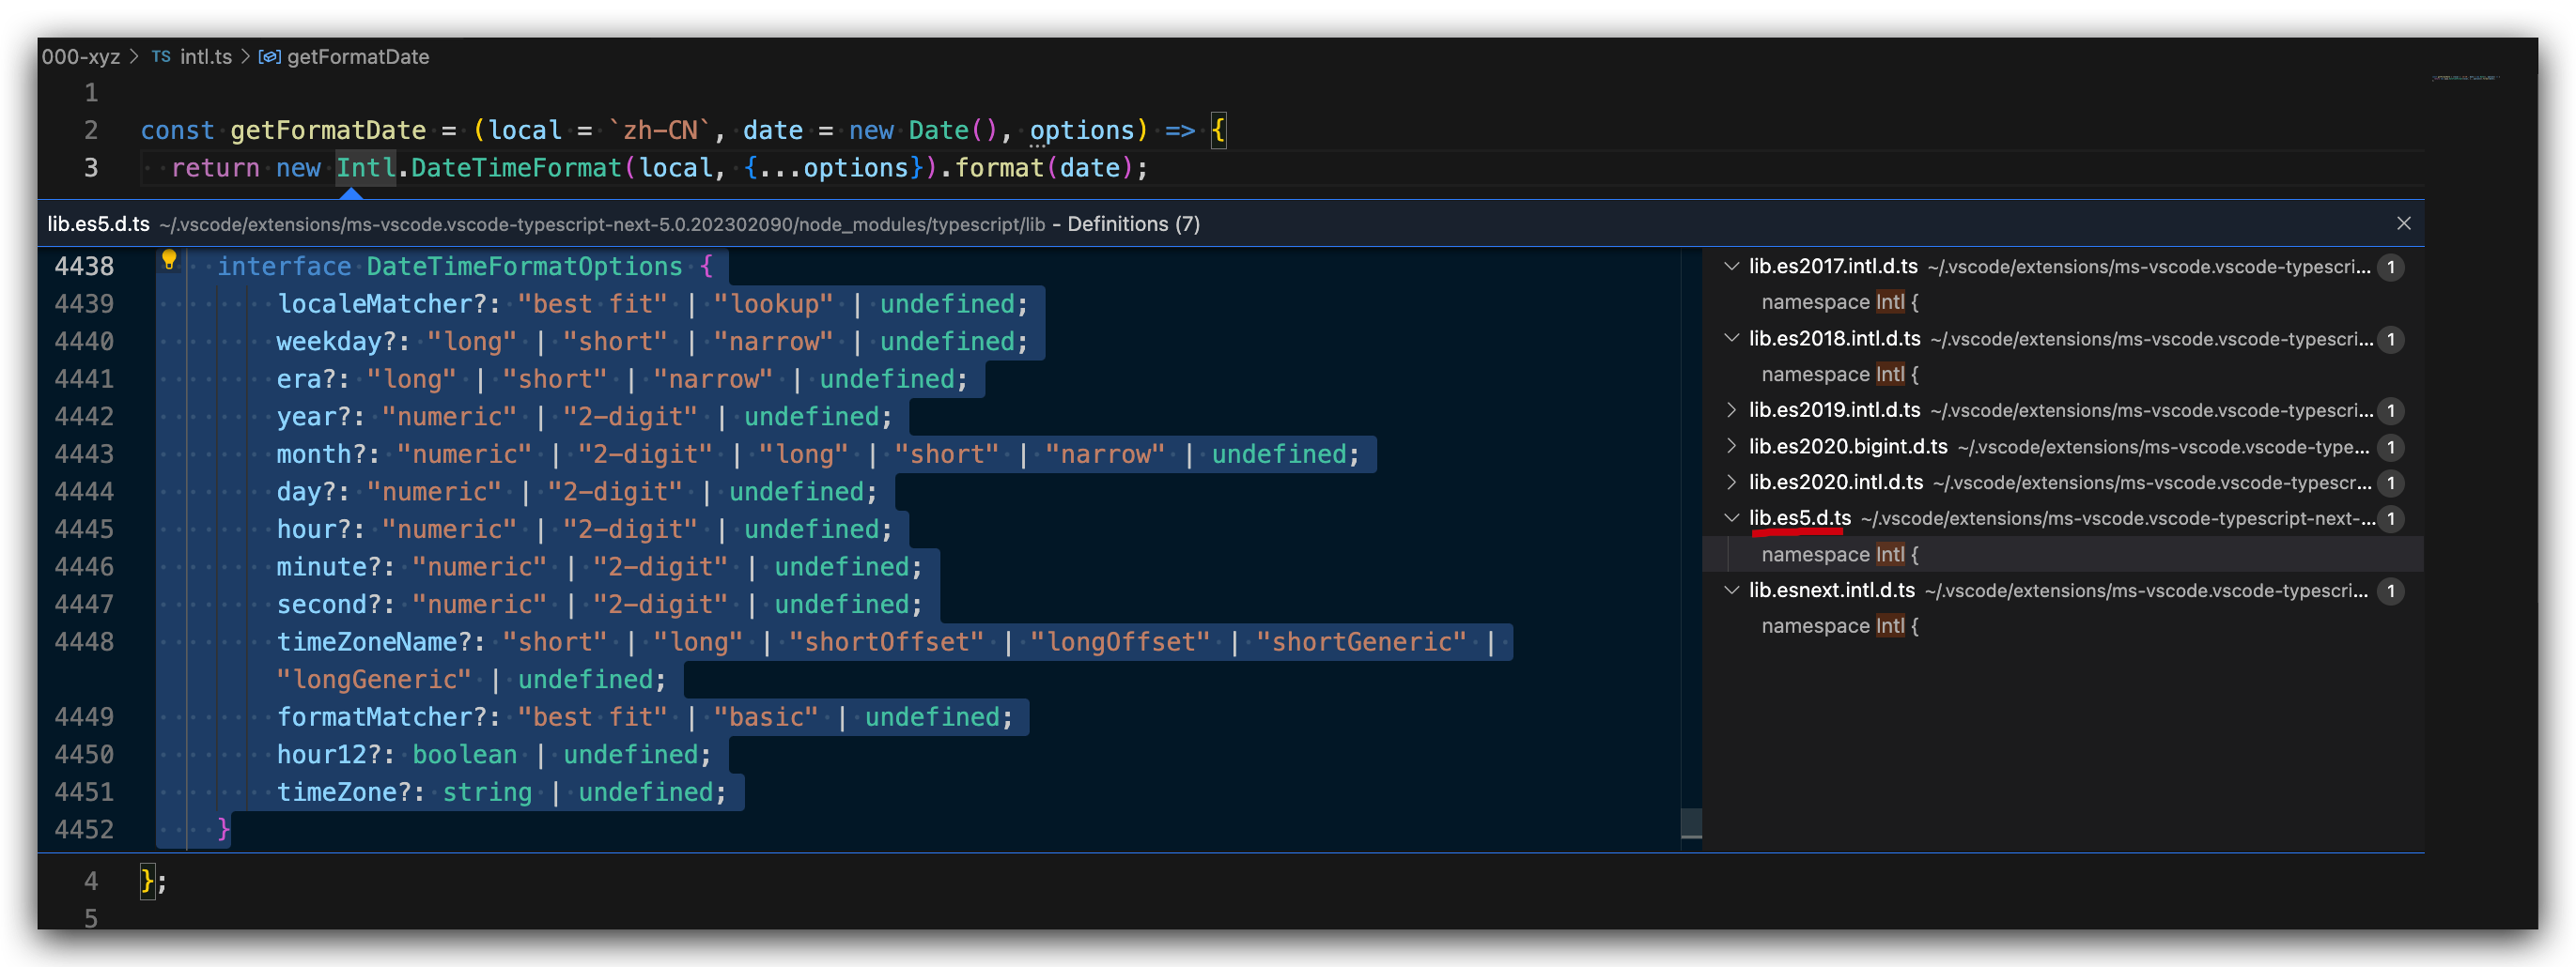Click the intl.ts breadcrumb item
The height and width of the screenshot is (967, 2576).
(206, 57)
